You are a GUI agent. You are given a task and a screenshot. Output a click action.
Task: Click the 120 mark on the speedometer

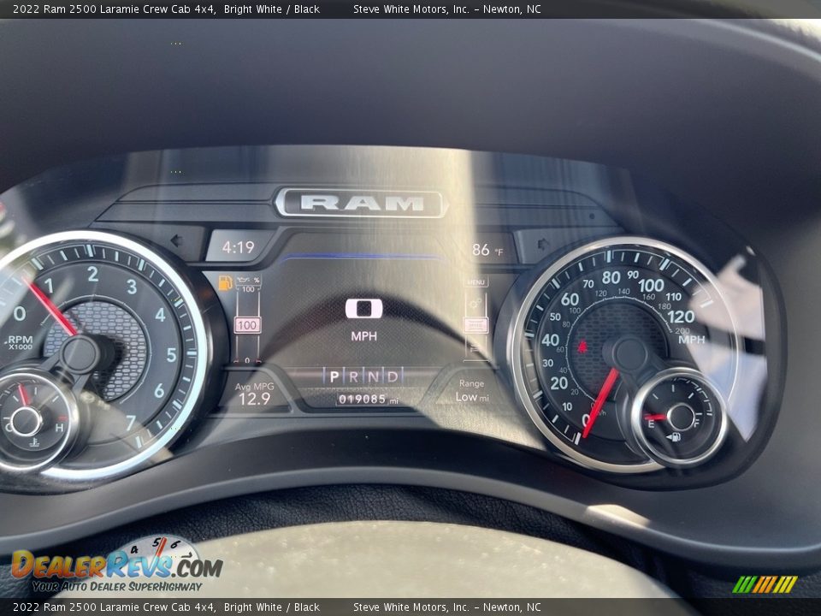coord(681,317)
